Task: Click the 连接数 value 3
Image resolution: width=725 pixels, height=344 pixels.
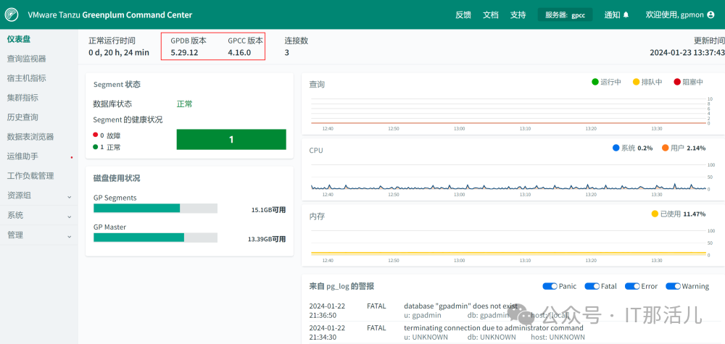Action: point(286,52)
